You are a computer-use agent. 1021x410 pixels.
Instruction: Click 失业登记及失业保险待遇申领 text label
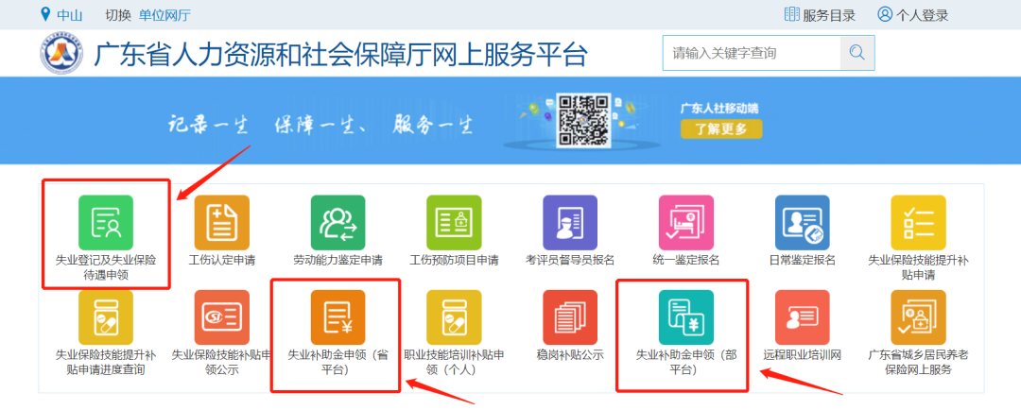click(x=106, y=267)
